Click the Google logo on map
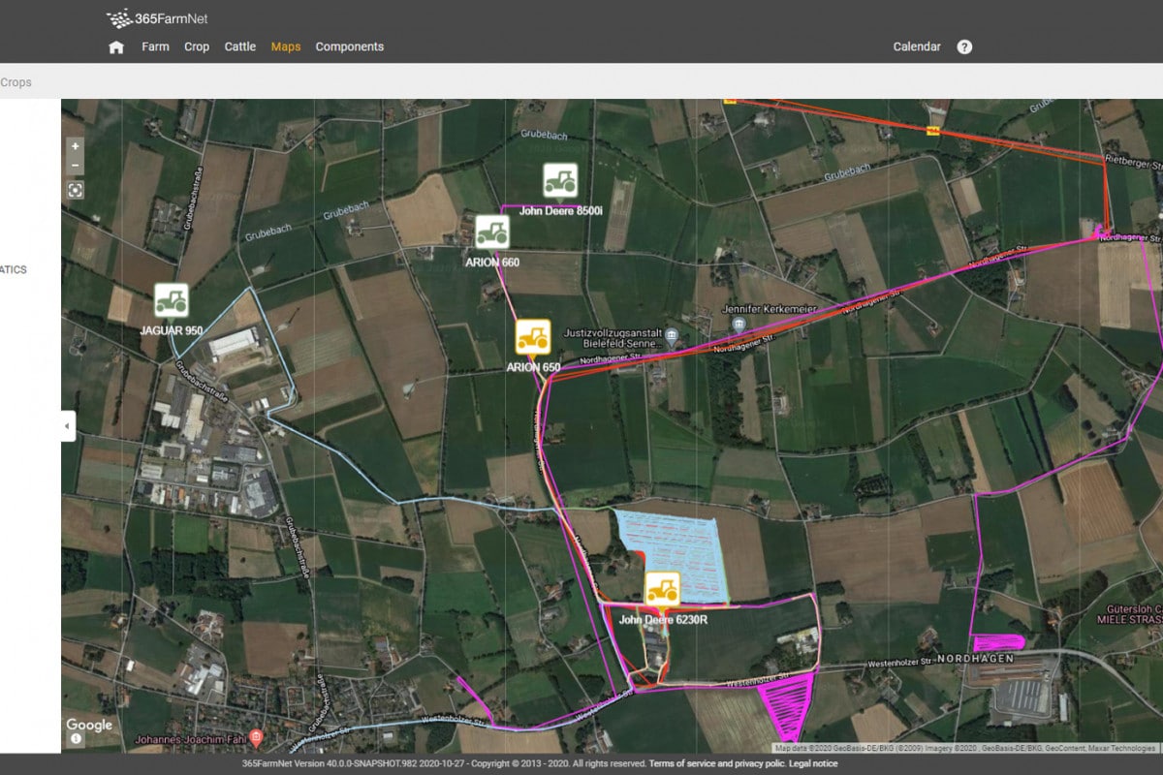This screenshot has height=775, width=1163. pyautogui.click(x=89, y=725)
